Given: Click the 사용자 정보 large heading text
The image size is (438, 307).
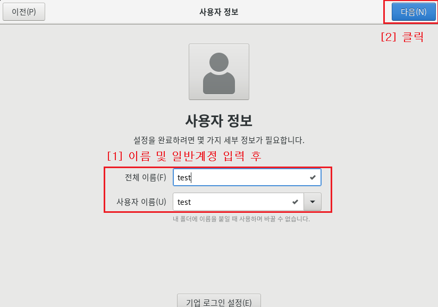Looking at the screenshot, I should click(x=219, y=121).
